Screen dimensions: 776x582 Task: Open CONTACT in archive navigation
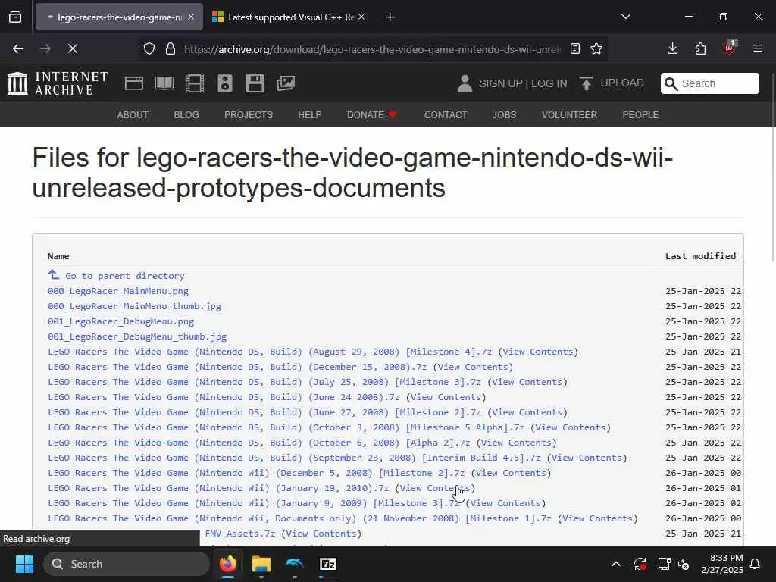click(x=446, y=115)
